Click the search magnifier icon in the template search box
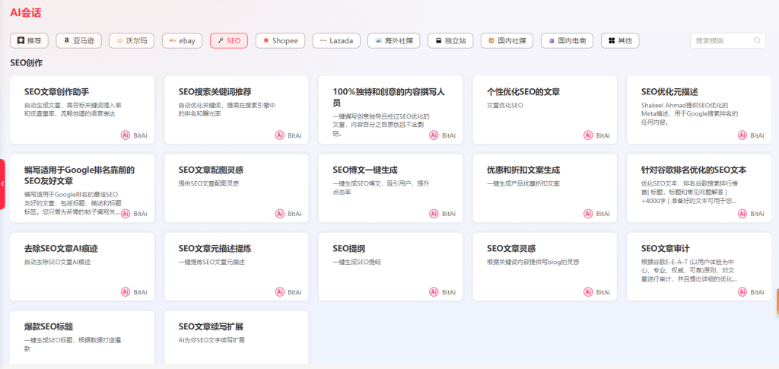Screen dimensions: 779x369 (757, 40)
